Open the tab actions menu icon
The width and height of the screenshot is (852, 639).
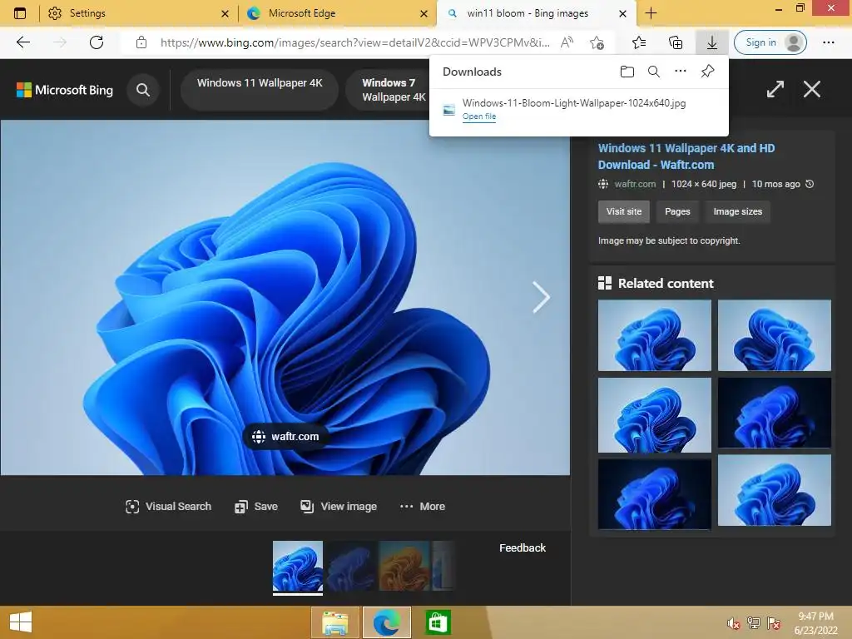point(20,13)
